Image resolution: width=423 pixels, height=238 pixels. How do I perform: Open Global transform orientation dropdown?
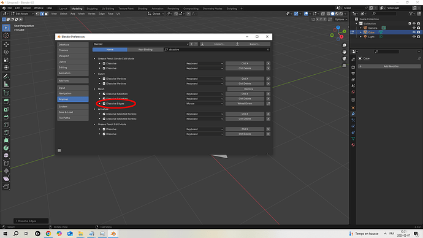click(x=156, y=13)
